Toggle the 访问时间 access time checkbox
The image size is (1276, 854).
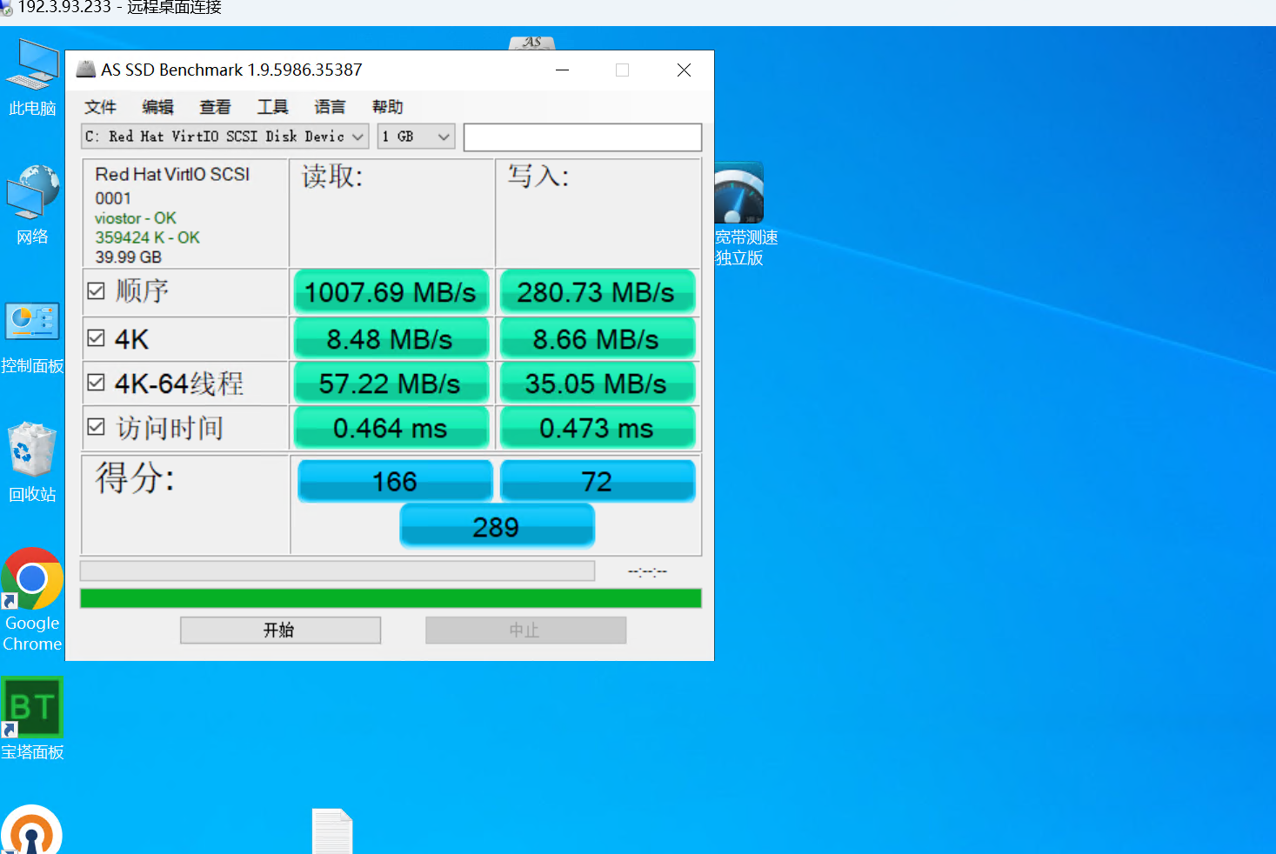click(x=97, y=427)
